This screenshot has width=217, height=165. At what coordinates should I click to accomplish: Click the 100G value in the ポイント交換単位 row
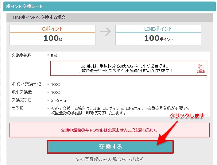56,85
